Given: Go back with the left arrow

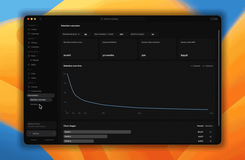Looking at the screenshot, I should pyautogui.click(x=46, y=19).
